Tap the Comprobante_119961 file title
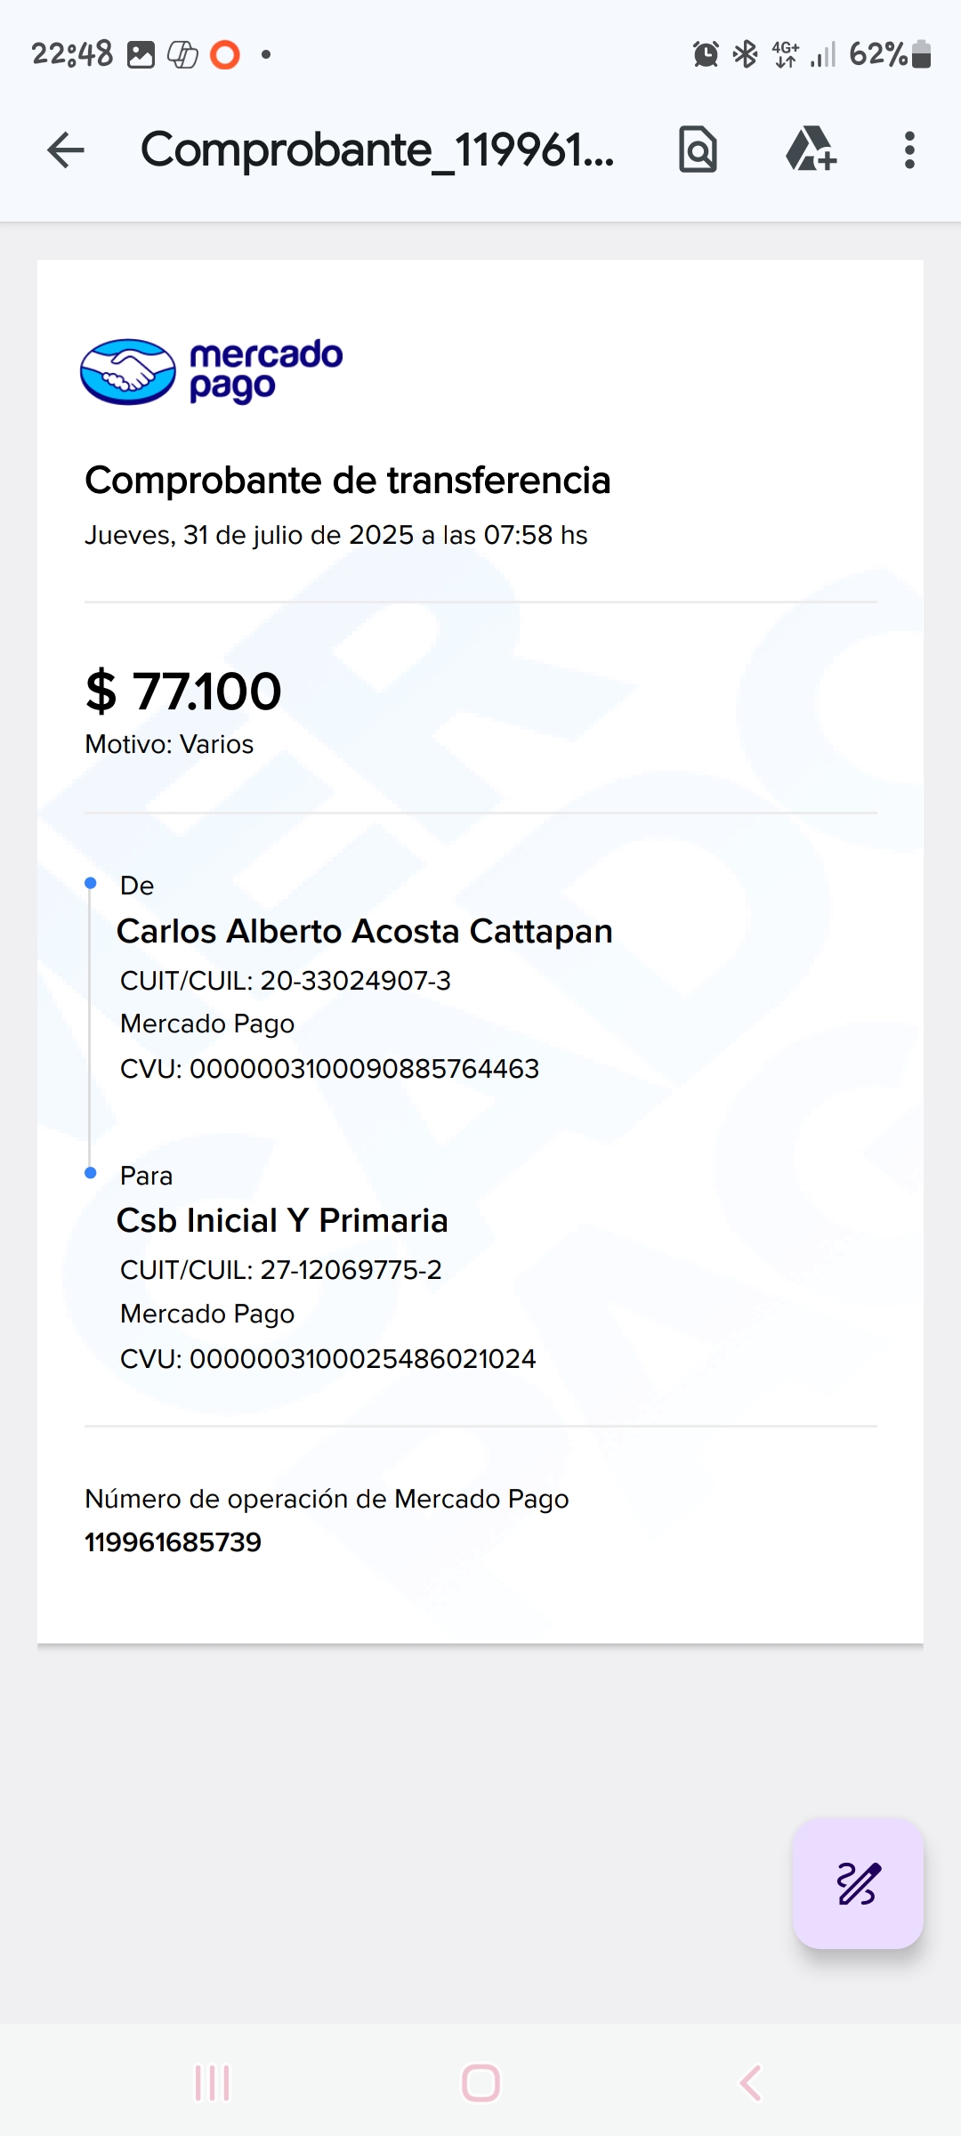 (x=377, y=150)
